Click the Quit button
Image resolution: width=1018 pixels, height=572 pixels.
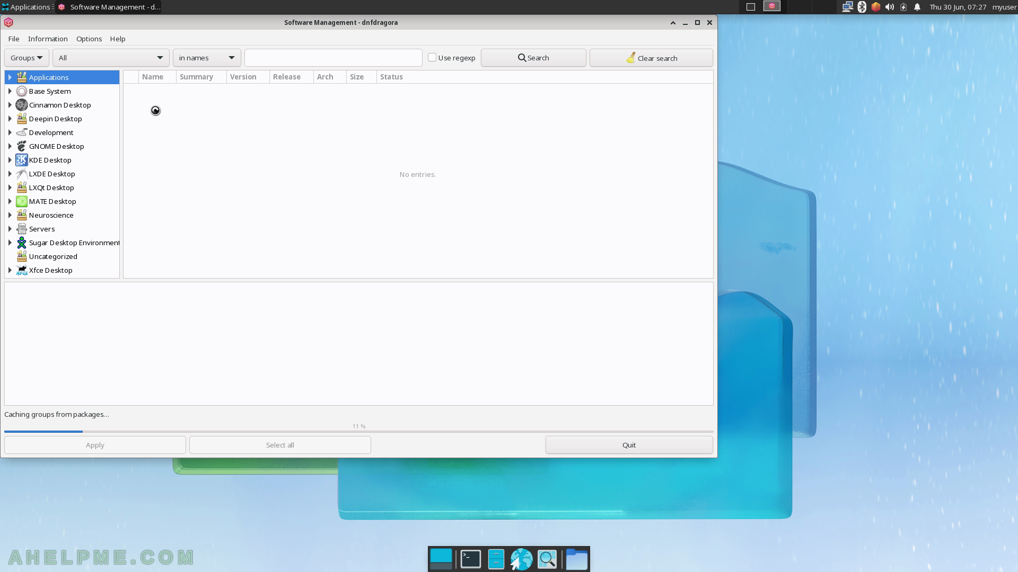coord(629,445)
